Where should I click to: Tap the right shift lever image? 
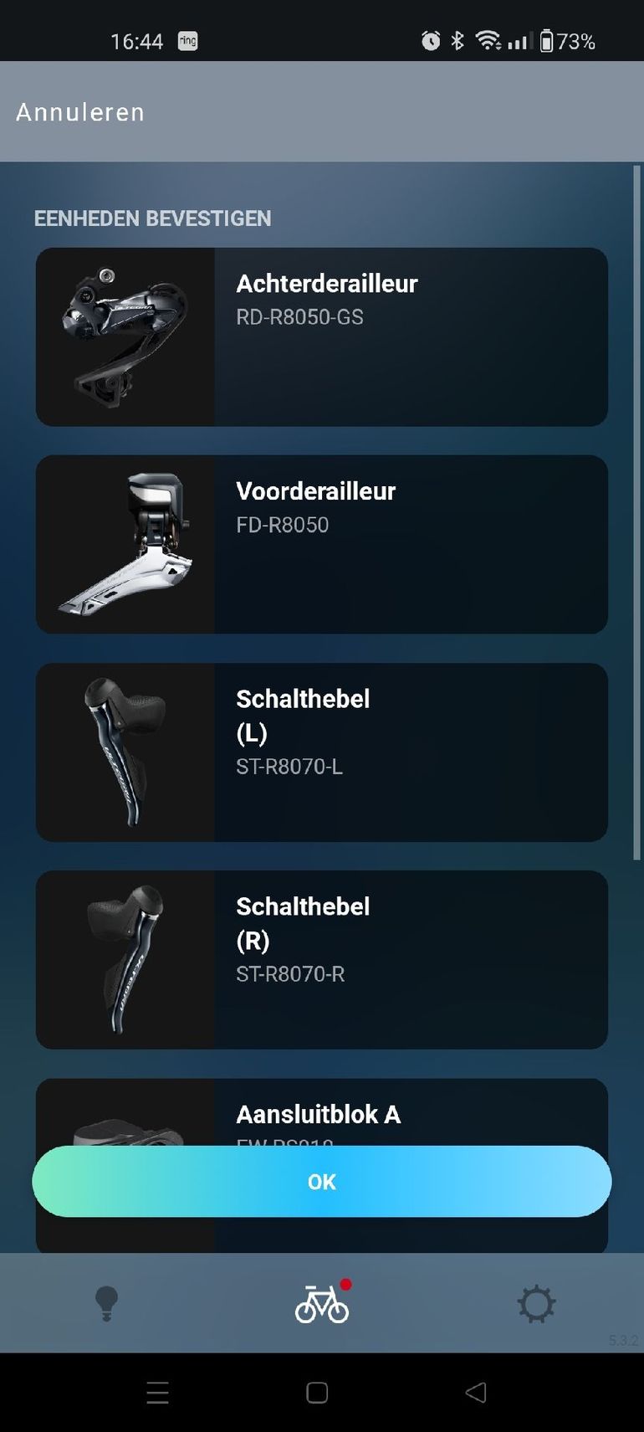point(125,959)
